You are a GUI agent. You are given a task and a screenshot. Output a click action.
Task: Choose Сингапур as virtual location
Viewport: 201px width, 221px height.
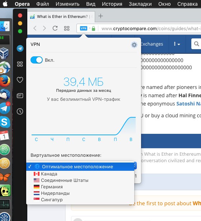coord(80,200)
